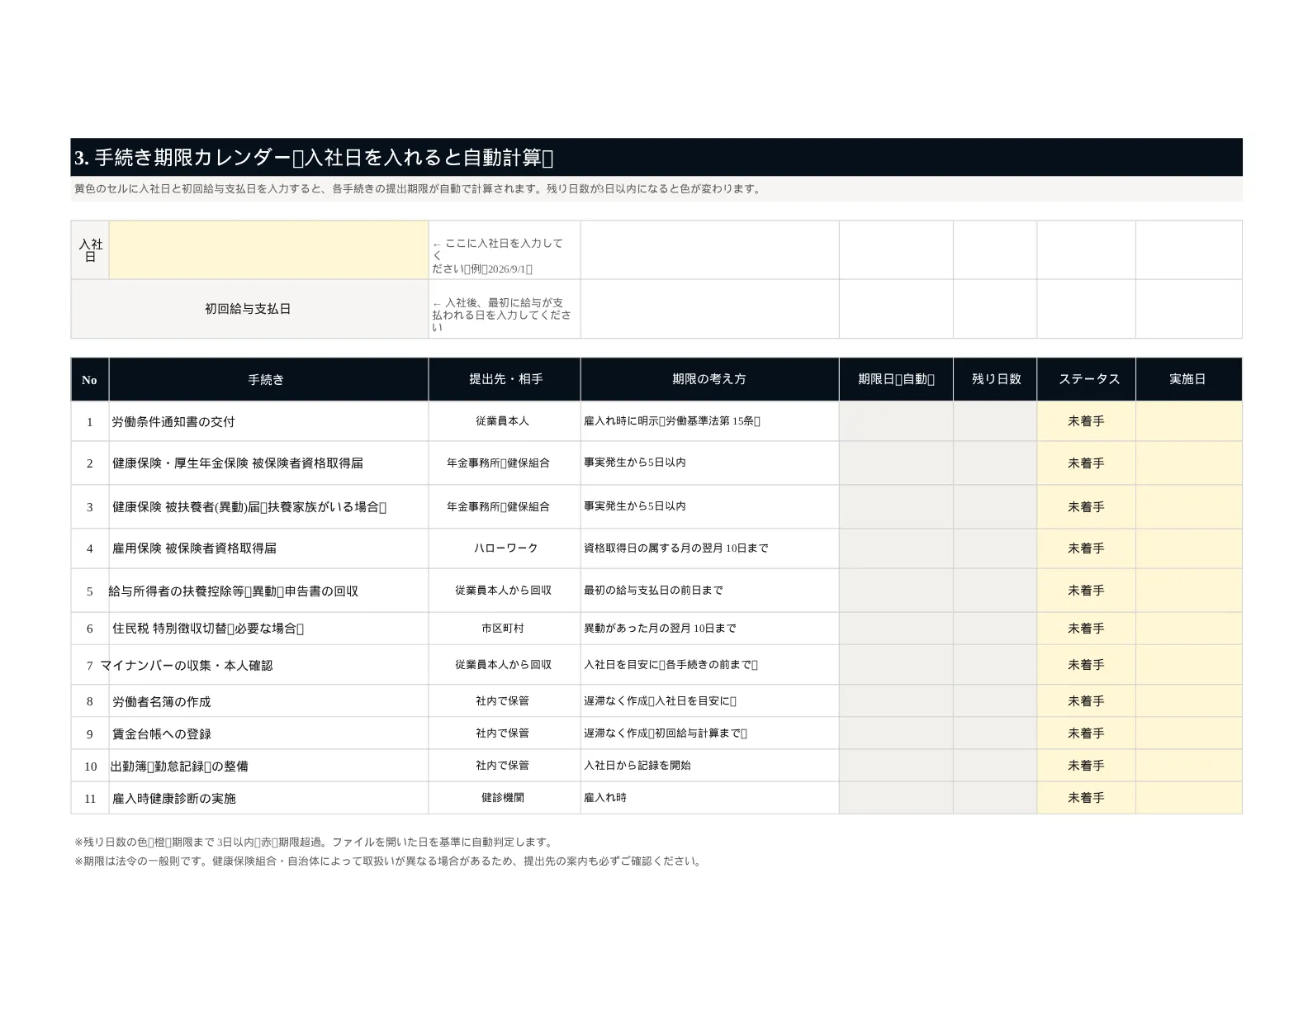Click 期限日 cell for マイナンバーの収集 row

[896, 665]
